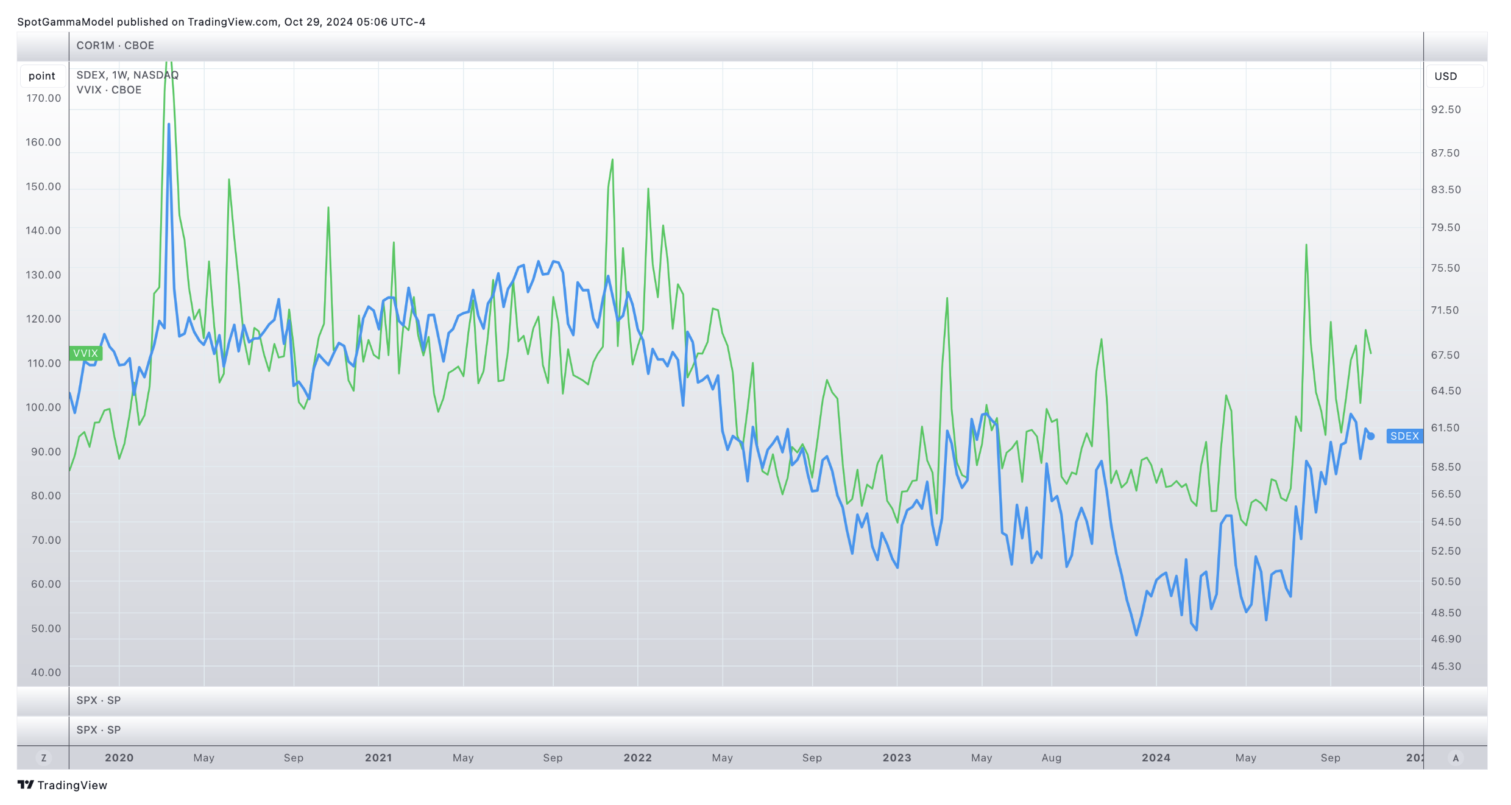This screenshot has height=805, width=1511.
Task: Click the 2024 label on time axis
Action: 1156,758
